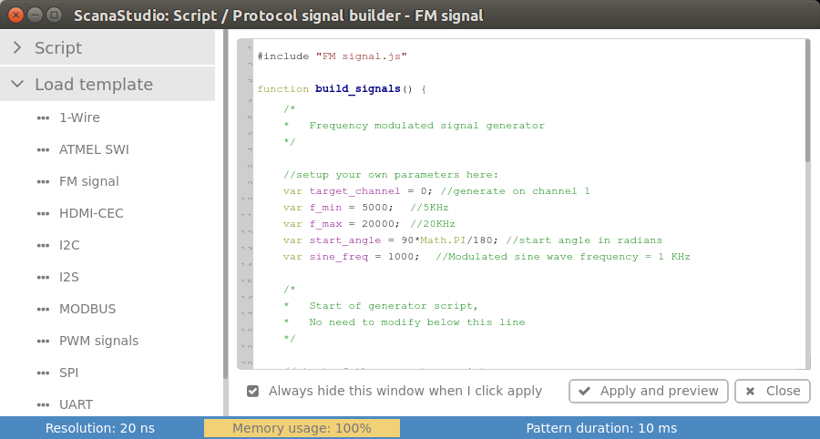
Task: Click the dots icon beside I2C
Action: (43, 246)
